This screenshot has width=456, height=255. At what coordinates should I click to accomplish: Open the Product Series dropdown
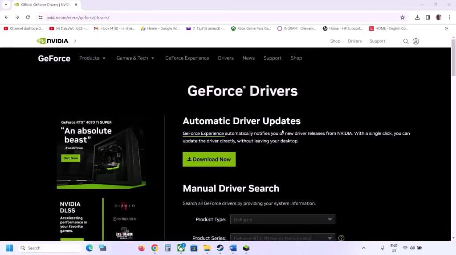click(x=282, y=237)
